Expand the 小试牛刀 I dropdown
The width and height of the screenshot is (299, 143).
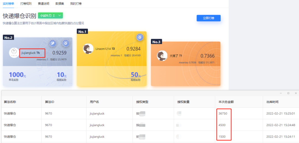click(50, 15)
